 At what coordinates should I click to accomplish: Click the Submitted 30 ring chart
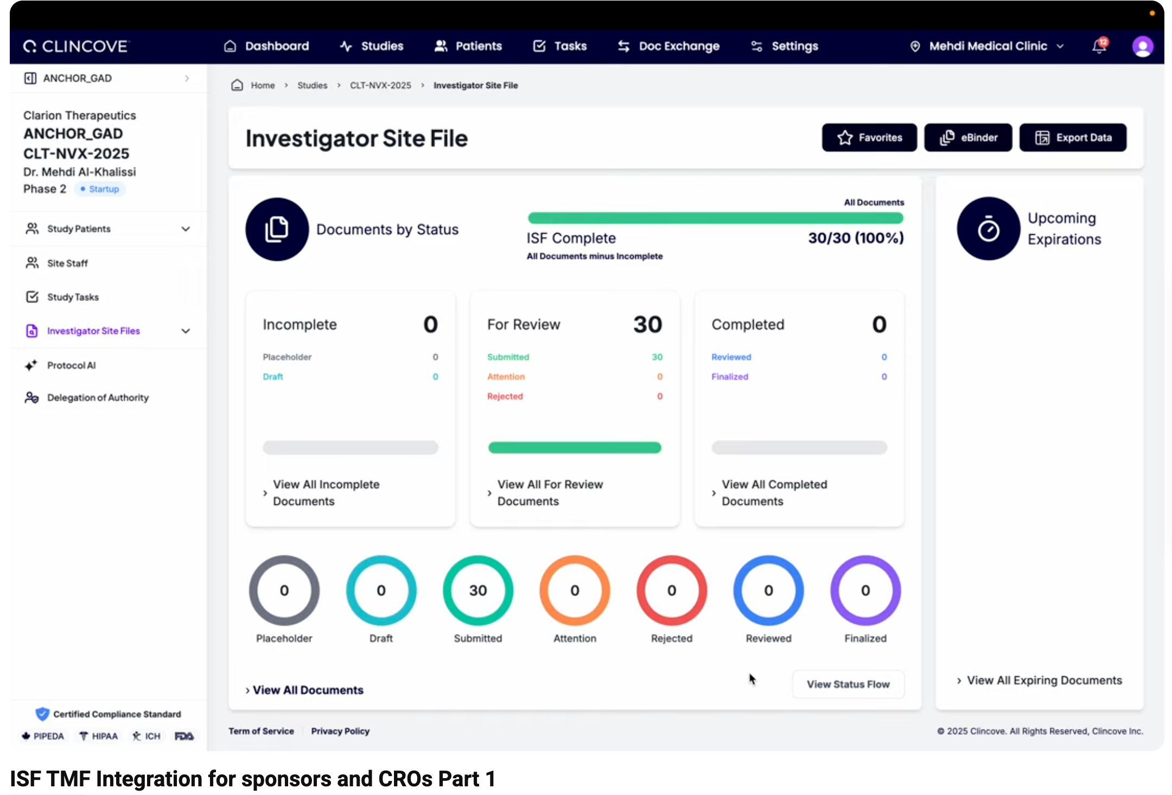coord(478,590)
